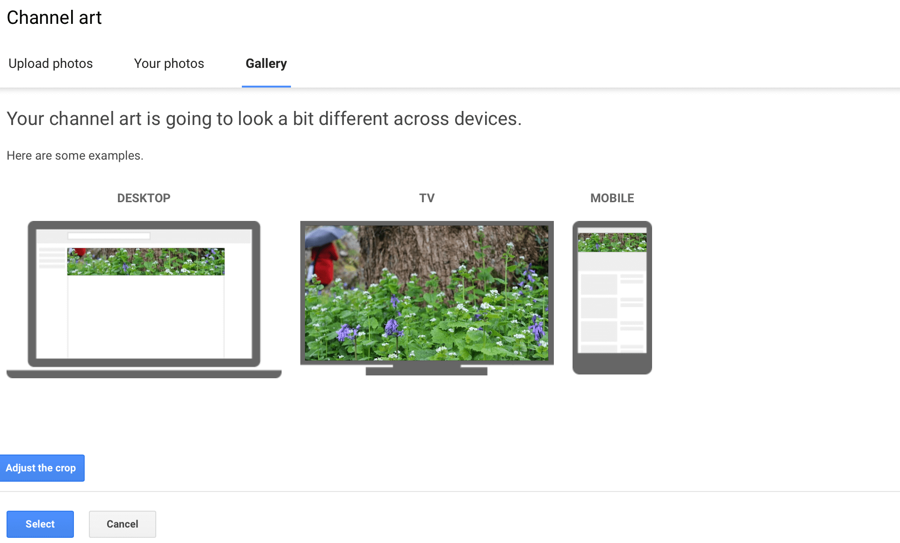Screen dimensions: 900x543
Task: Click the "Here are some examples" text
Action: 75,155
